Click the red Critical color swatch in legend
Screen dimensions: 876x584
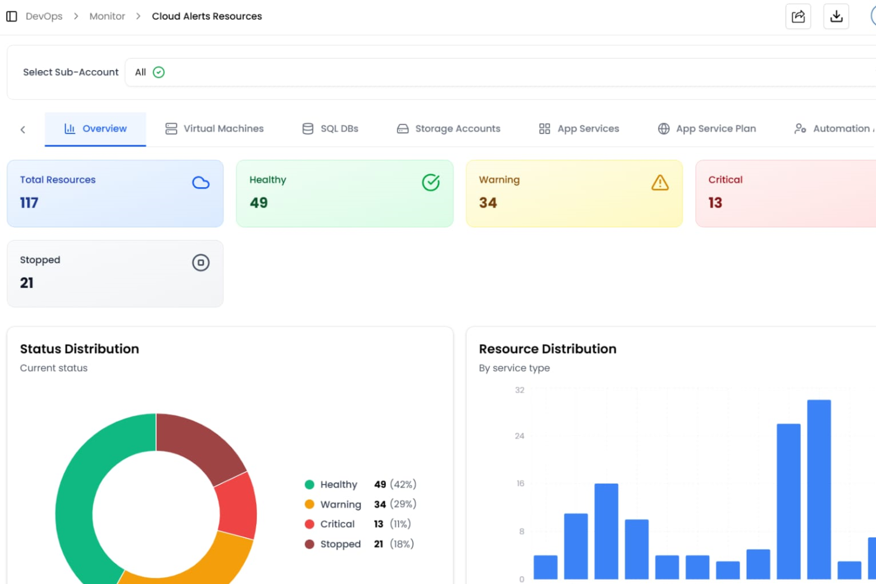point(309,524)
